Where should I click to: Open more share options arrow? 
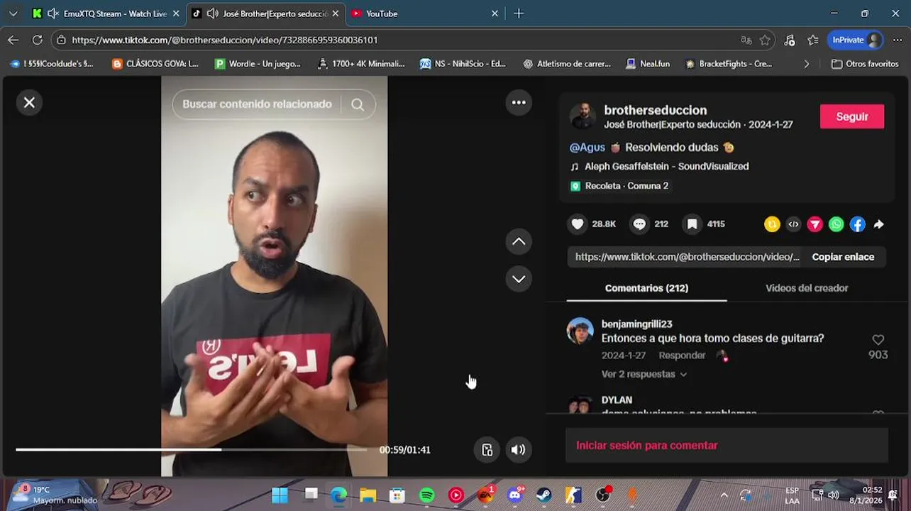(879, 224)
